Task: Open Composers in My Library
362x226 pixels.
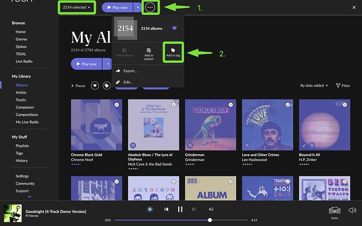Action: (25, 107)
